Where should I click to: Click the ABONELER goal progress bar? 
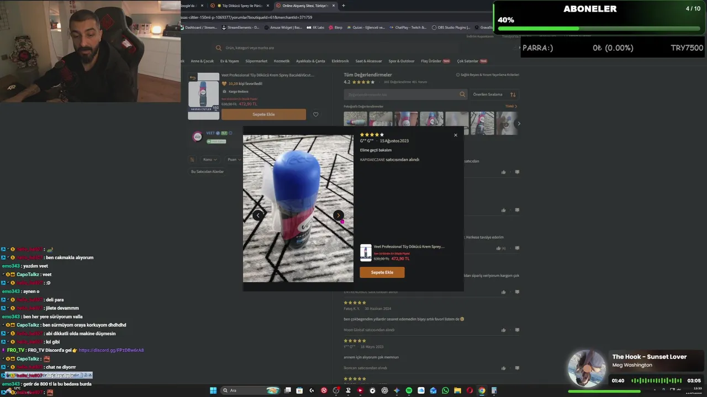(599, 29)
